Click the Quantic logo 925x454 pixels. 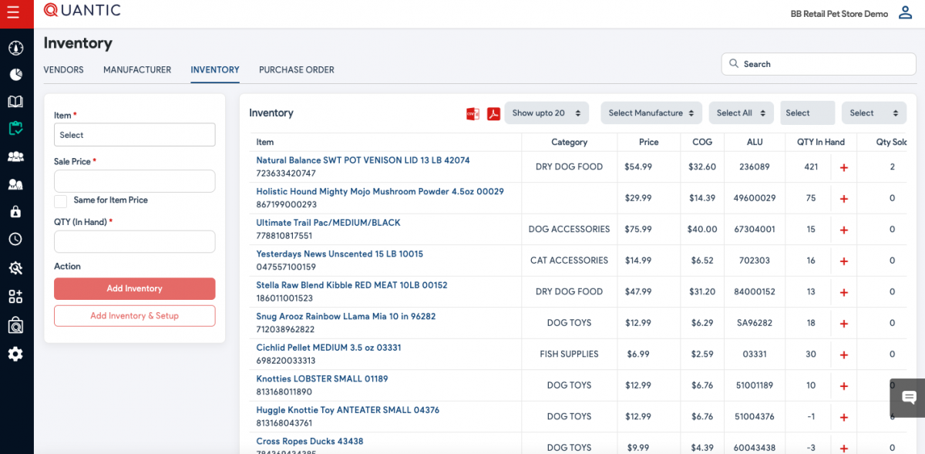tap(82, 10)
